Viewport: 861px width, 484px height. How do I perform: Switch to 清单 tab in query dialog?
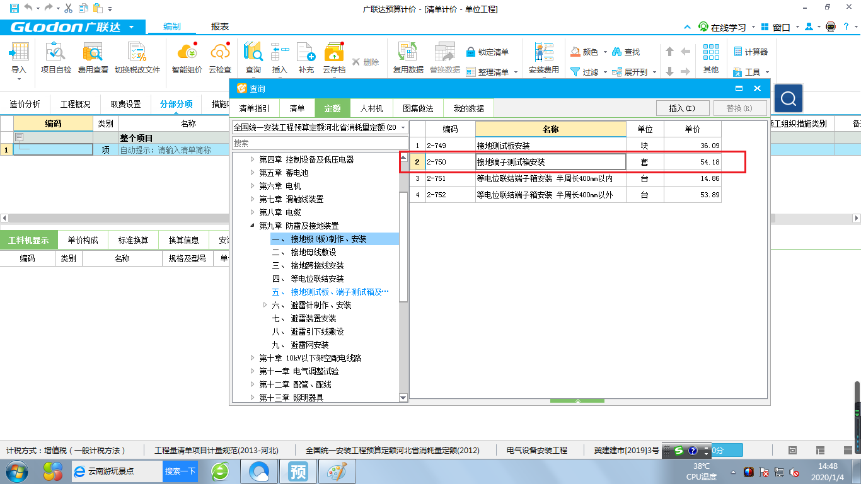pyautogui.click(x=297, y=108)
